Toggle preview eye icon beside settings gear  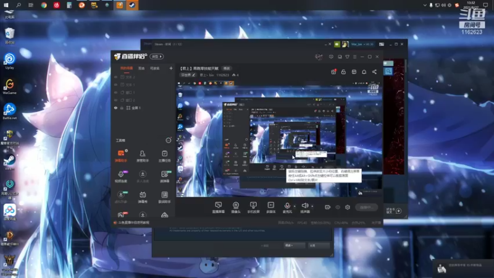(x=338, y=207)
